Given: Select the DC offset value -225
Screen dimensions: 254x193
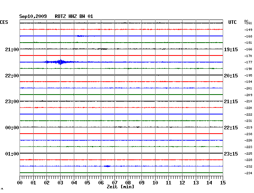Looking at the screenshot, I should (248, 154).
